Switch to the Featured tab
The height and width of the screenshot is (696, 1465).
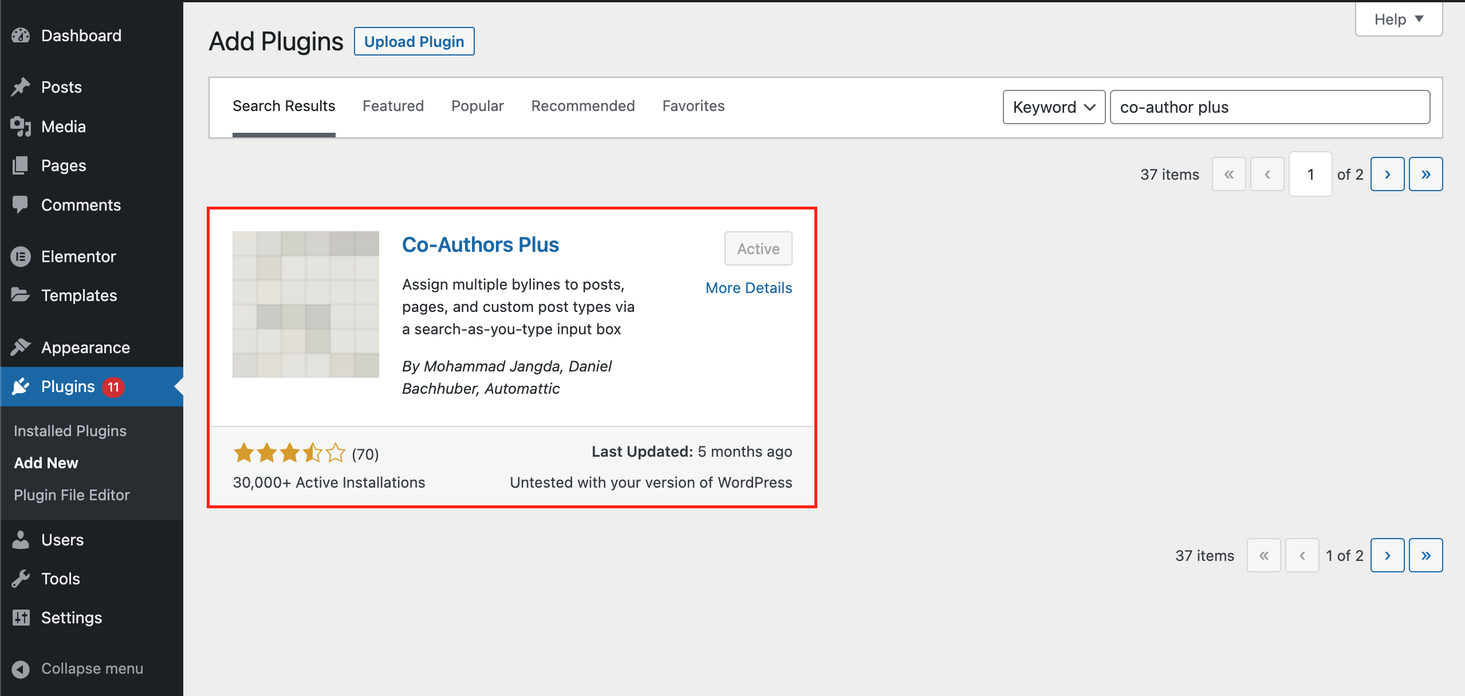(393, 106)
